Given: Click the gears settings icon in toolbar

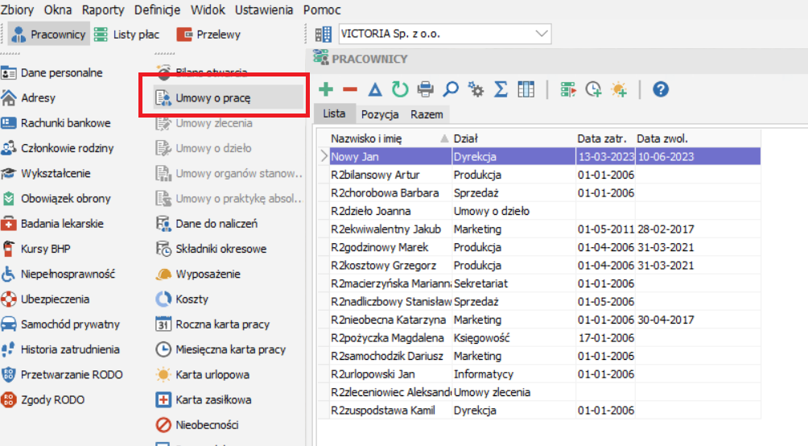Looking at the screenshot, I should 476,89.
